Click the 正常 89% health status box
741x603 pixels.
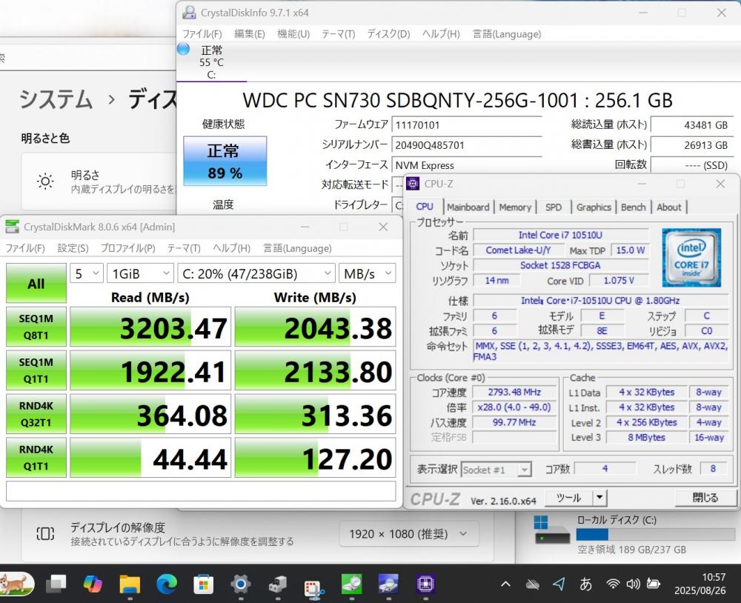(225, 161)
